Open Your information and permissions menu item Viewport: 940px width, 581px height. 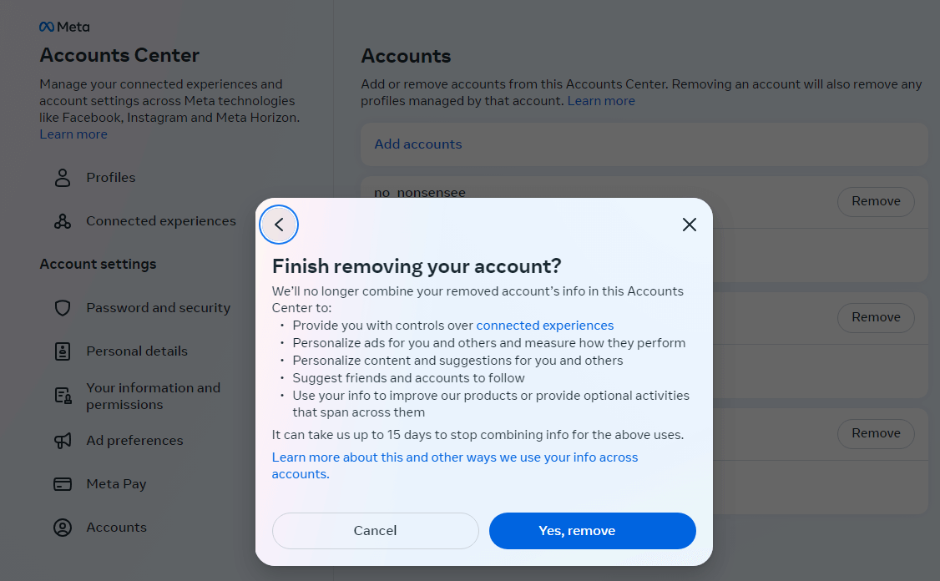tap(153, 397)
